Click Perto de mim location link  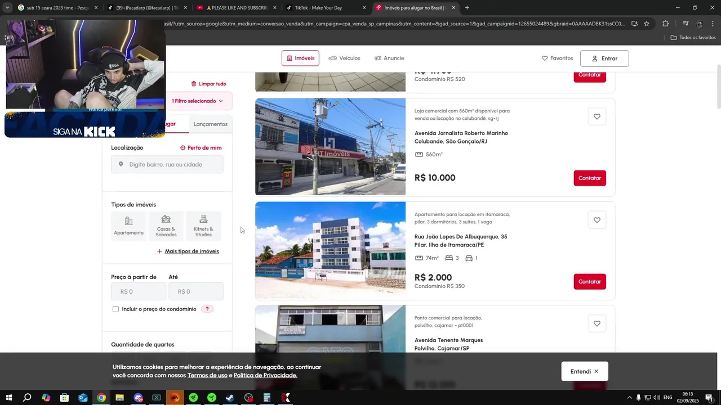click(201, 148)
